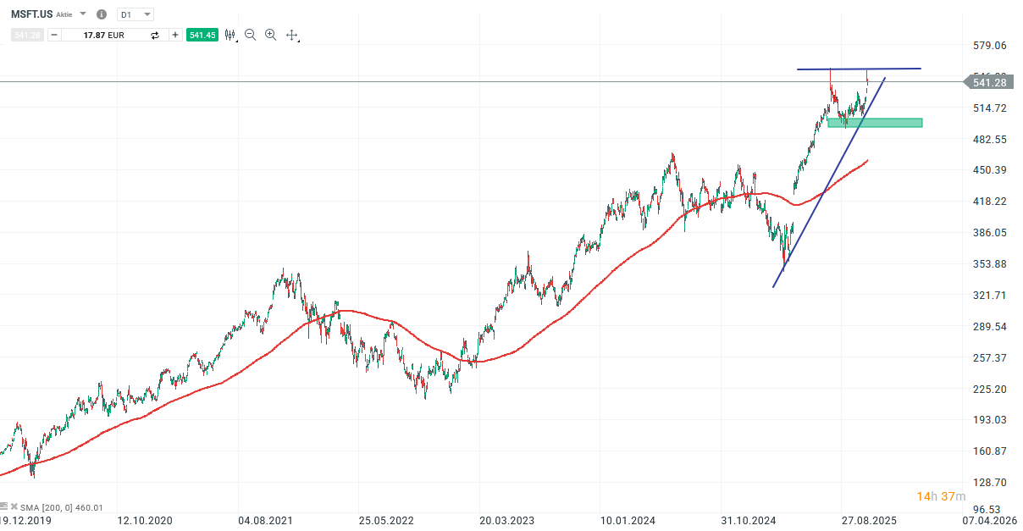The width and height of the screenshot is (1023, 531).
Task: Click the green buy button at 541.45
Action: pyautogui.click(x=202, y=35)
